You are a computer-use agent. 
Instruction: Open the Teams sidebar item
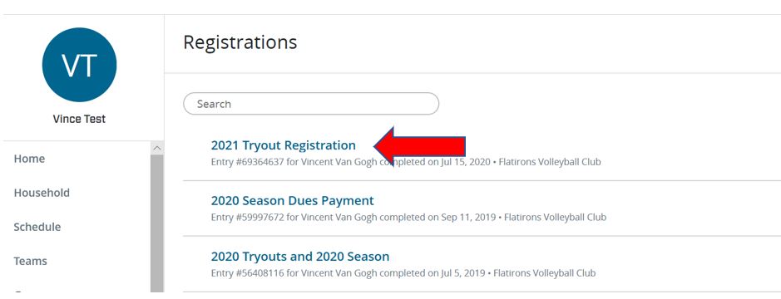pyautogui.click(x=31, y=261)
